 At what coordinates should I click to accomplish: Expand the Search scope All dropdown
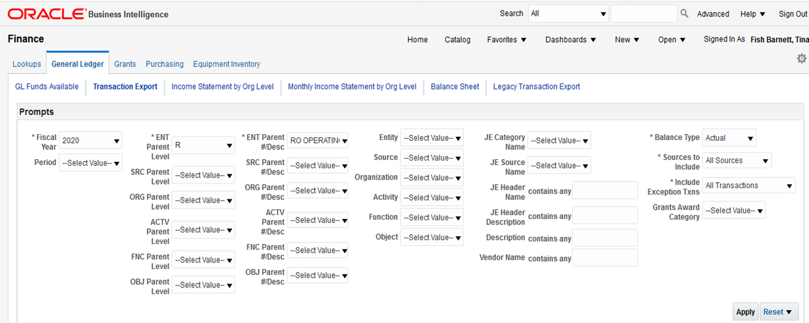pyautogui.click(x=568, y=14)
